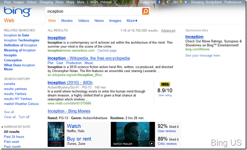247x150 pixels.
Task: Open the Inception movie poster thumbnail
Action: [56, 134]
